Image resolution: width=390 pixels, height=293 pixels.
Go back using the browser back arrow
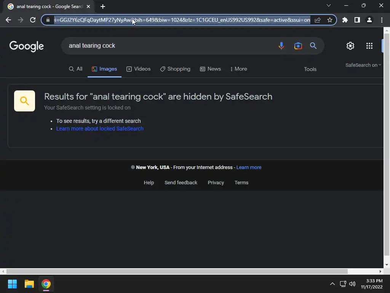tap(8, 20)
